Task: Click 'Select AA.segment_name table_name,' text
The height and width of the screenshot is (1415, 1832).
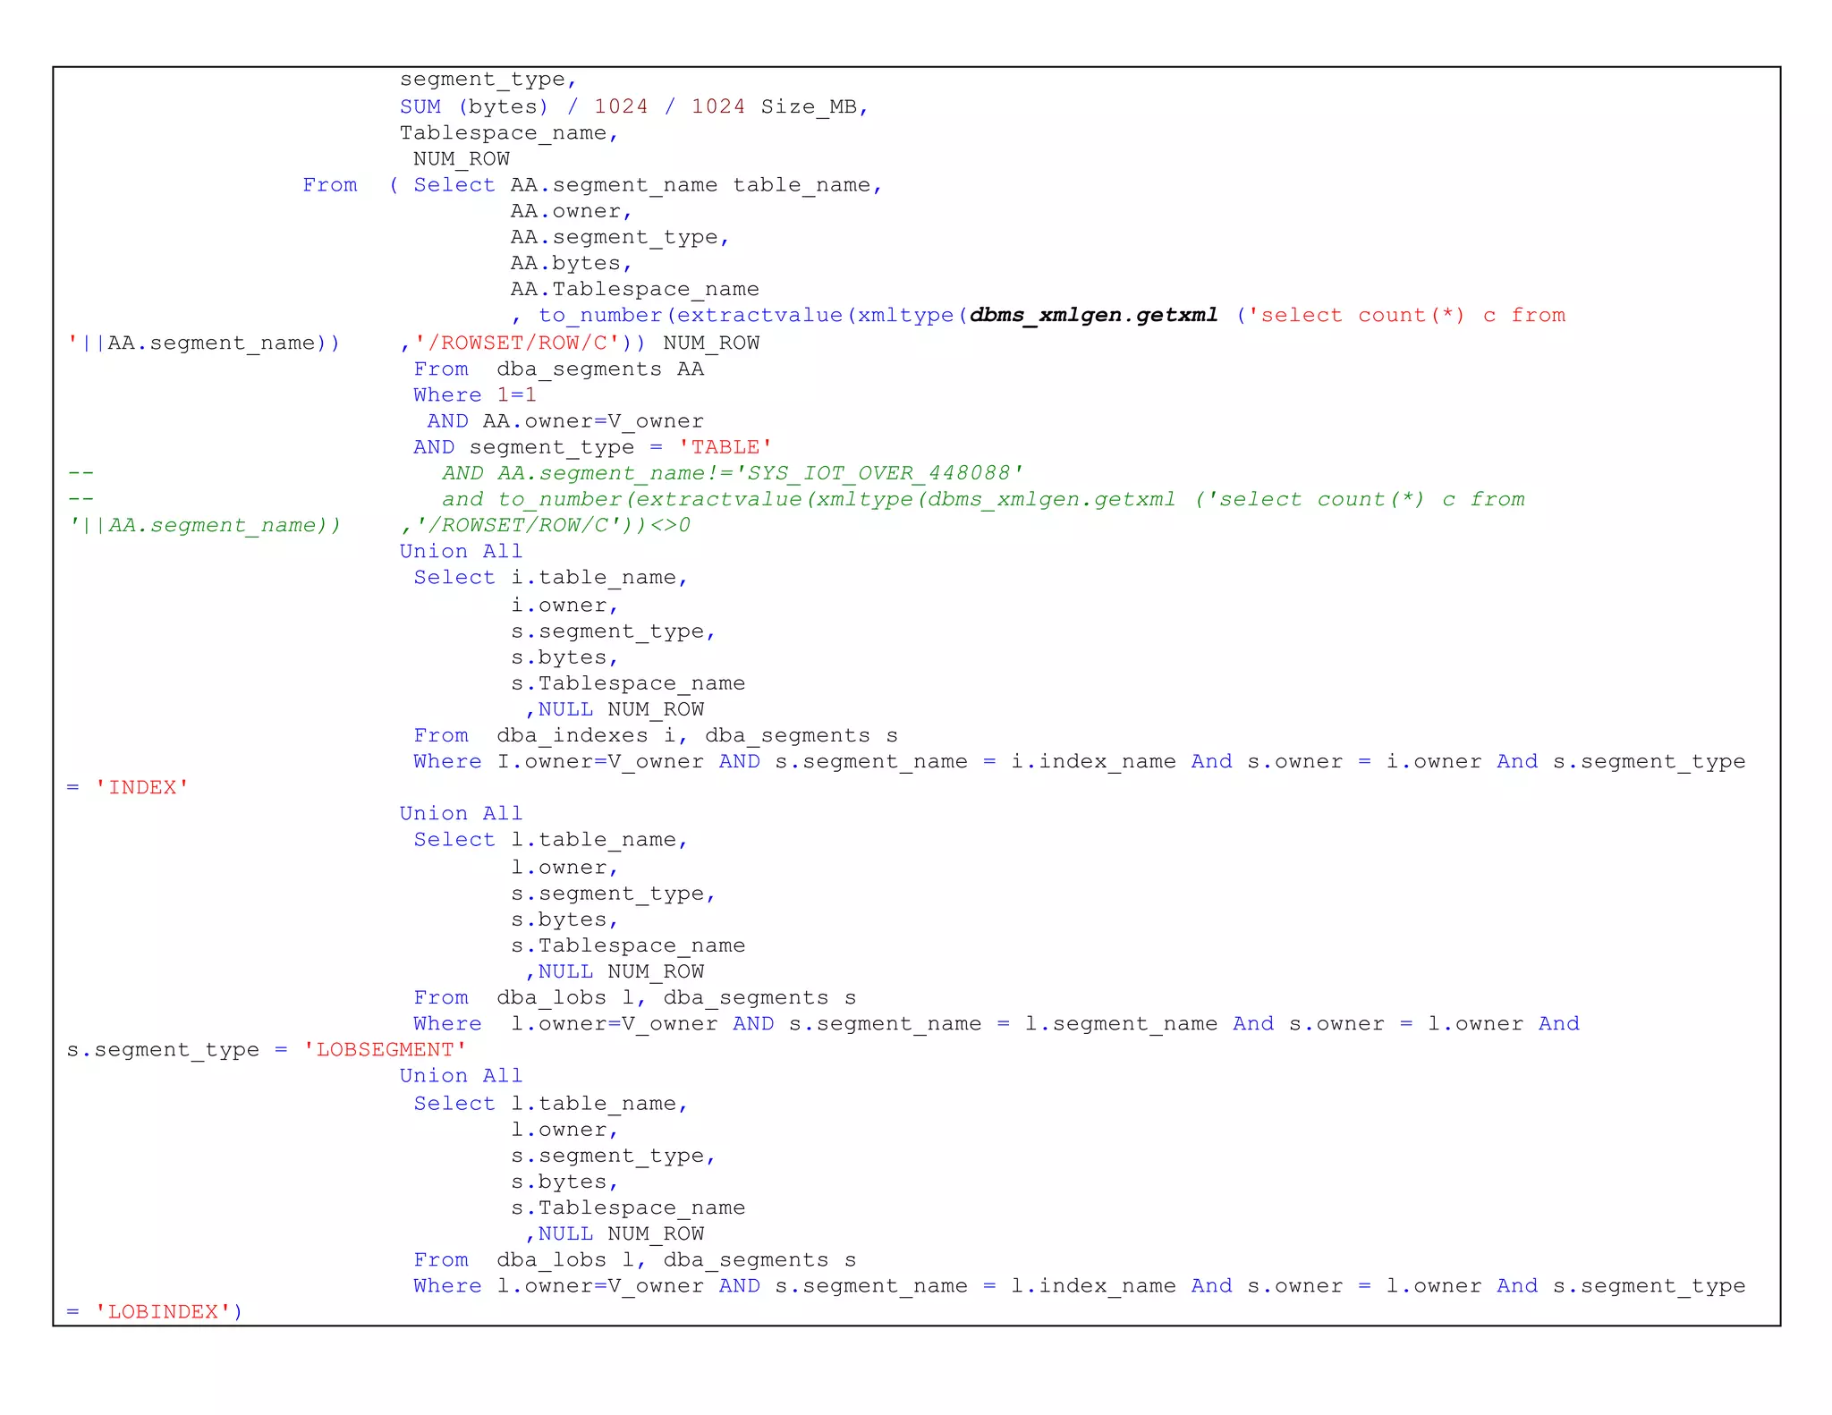Action: point(649,186)
